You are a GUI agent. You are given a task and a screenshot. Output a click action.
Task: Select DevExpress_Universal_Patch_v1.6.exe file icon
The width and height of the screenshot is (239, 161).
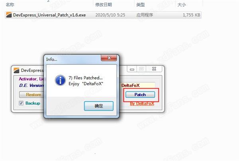click(x=9, y=15)
